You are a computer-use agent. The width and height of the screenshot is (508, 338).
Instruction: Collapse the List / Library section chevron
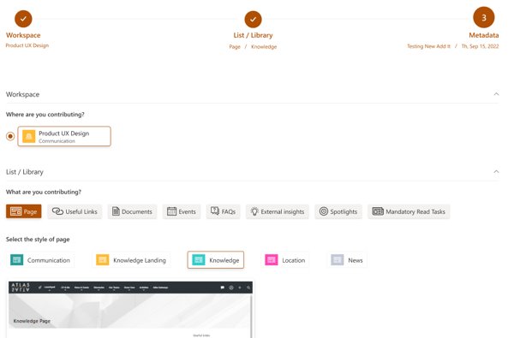click(x=496, y=172)
